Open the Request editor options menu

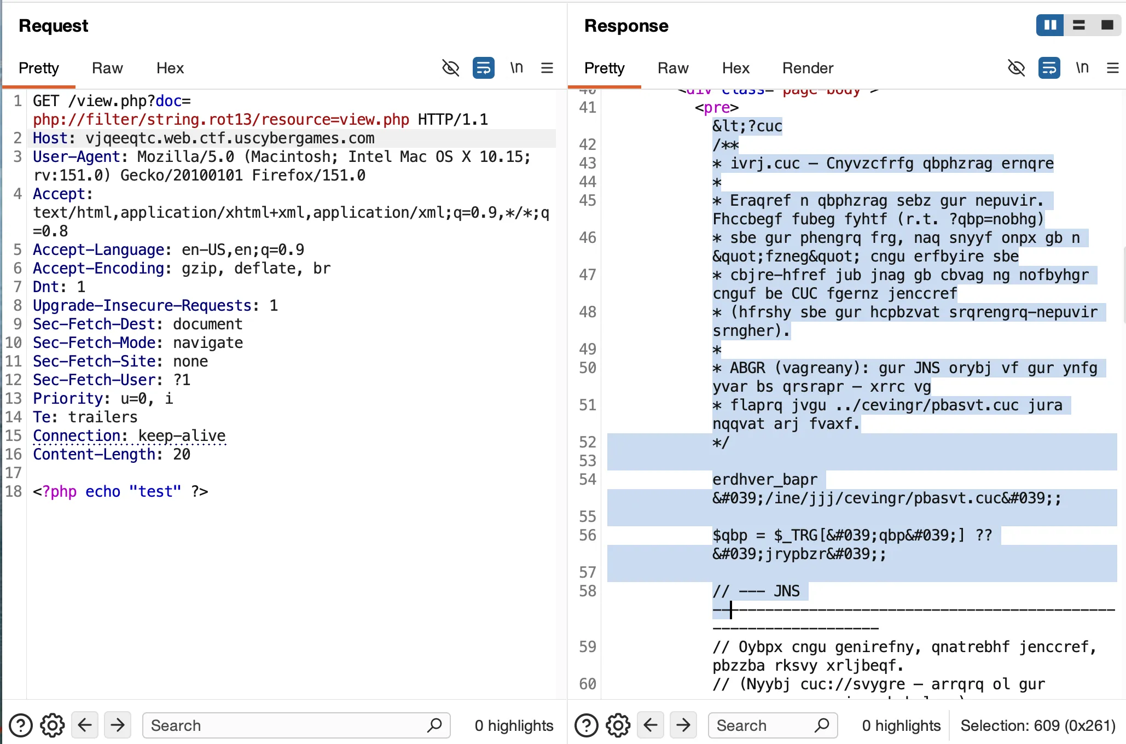click(547, 68)
